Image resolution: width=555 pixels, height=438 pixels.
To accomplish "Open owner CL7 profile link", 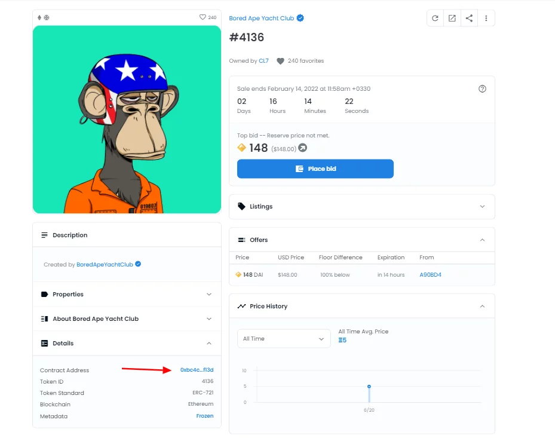I will (x=263, y=61).
